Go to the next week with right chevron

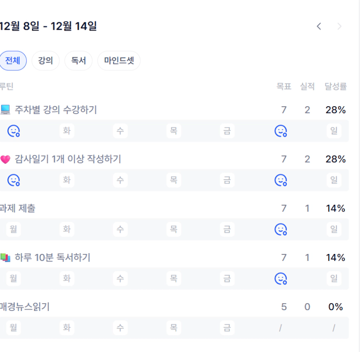pyautogui.click(x=340, y=26)
